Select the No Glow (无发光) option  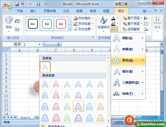(x=45, y=67)
